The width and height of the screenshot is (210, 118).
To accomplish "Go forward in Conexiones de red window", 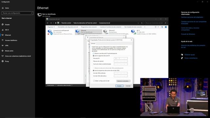I will coord(51,23).
